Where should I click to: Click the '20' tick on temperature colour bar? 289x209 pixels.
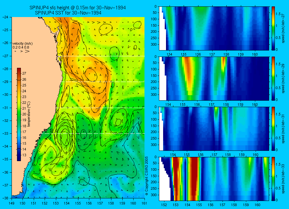click(24, 114)
